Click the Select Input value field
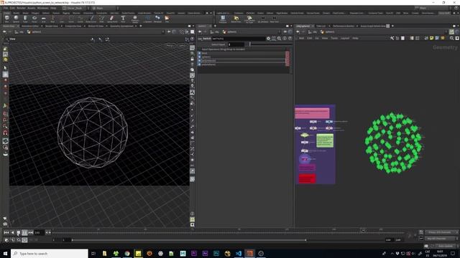This screenshot has height=258, width=460. (x=236, y=44)
